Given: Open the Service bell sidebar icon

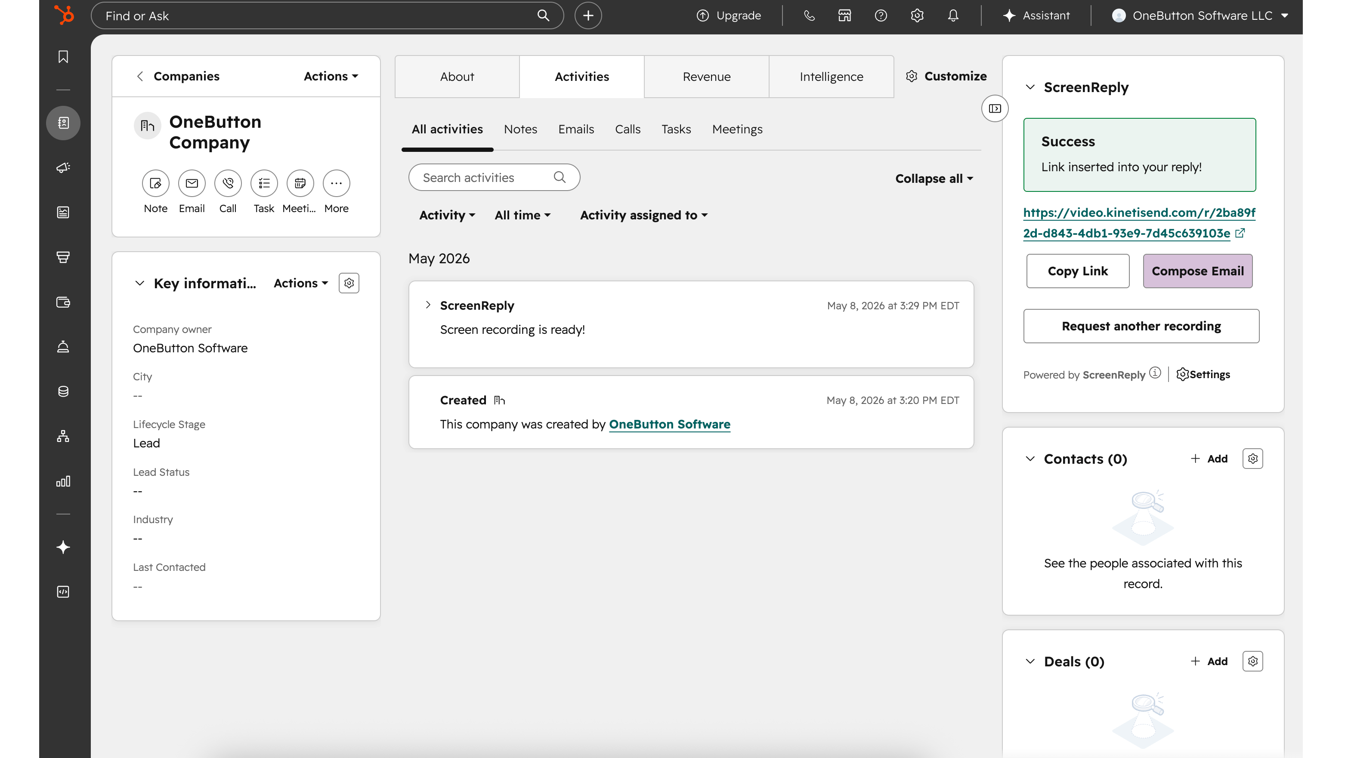Looking at the screenshot, I should click(63, 346).
